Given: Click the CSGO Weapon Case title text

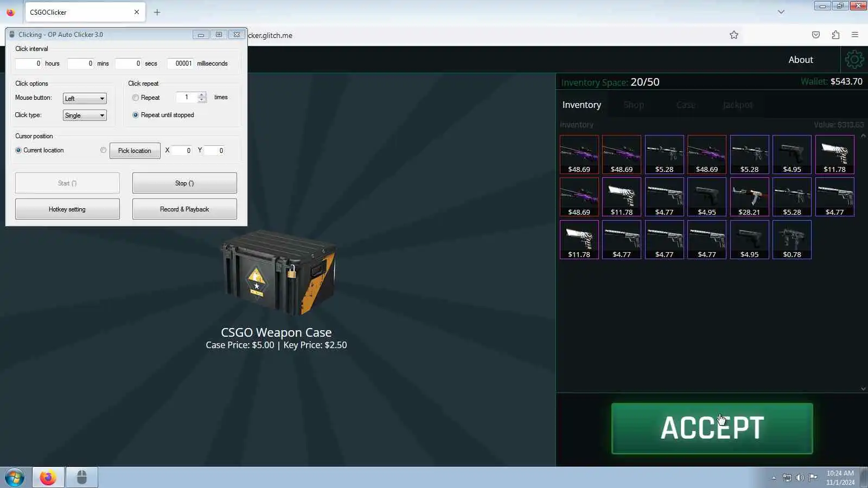Looking at the screenshot, I should (276, 332).
